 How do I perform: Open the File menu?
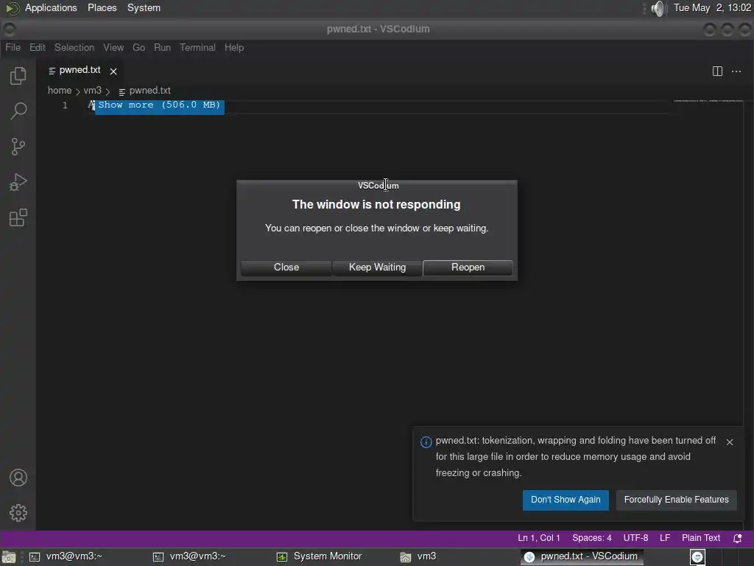tap(13, 47)
